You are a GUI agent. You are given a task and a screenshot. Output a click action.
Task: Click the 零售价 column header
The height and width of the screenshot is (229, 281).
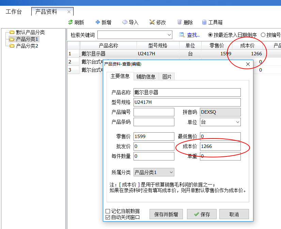pos(217,45)
